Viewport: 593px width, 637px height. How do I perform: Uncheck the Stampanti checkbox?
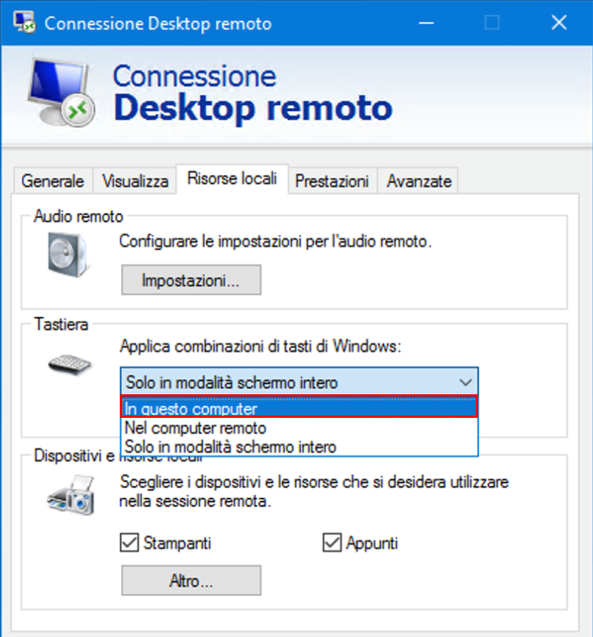(x=129, y=543)
